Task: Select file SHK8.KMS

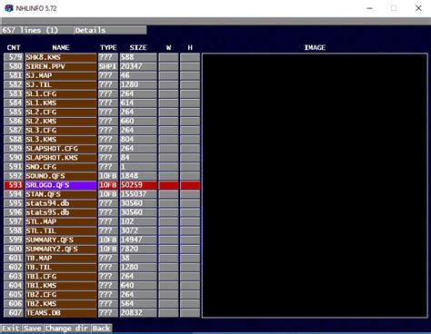Action: [x=61, y=57]
